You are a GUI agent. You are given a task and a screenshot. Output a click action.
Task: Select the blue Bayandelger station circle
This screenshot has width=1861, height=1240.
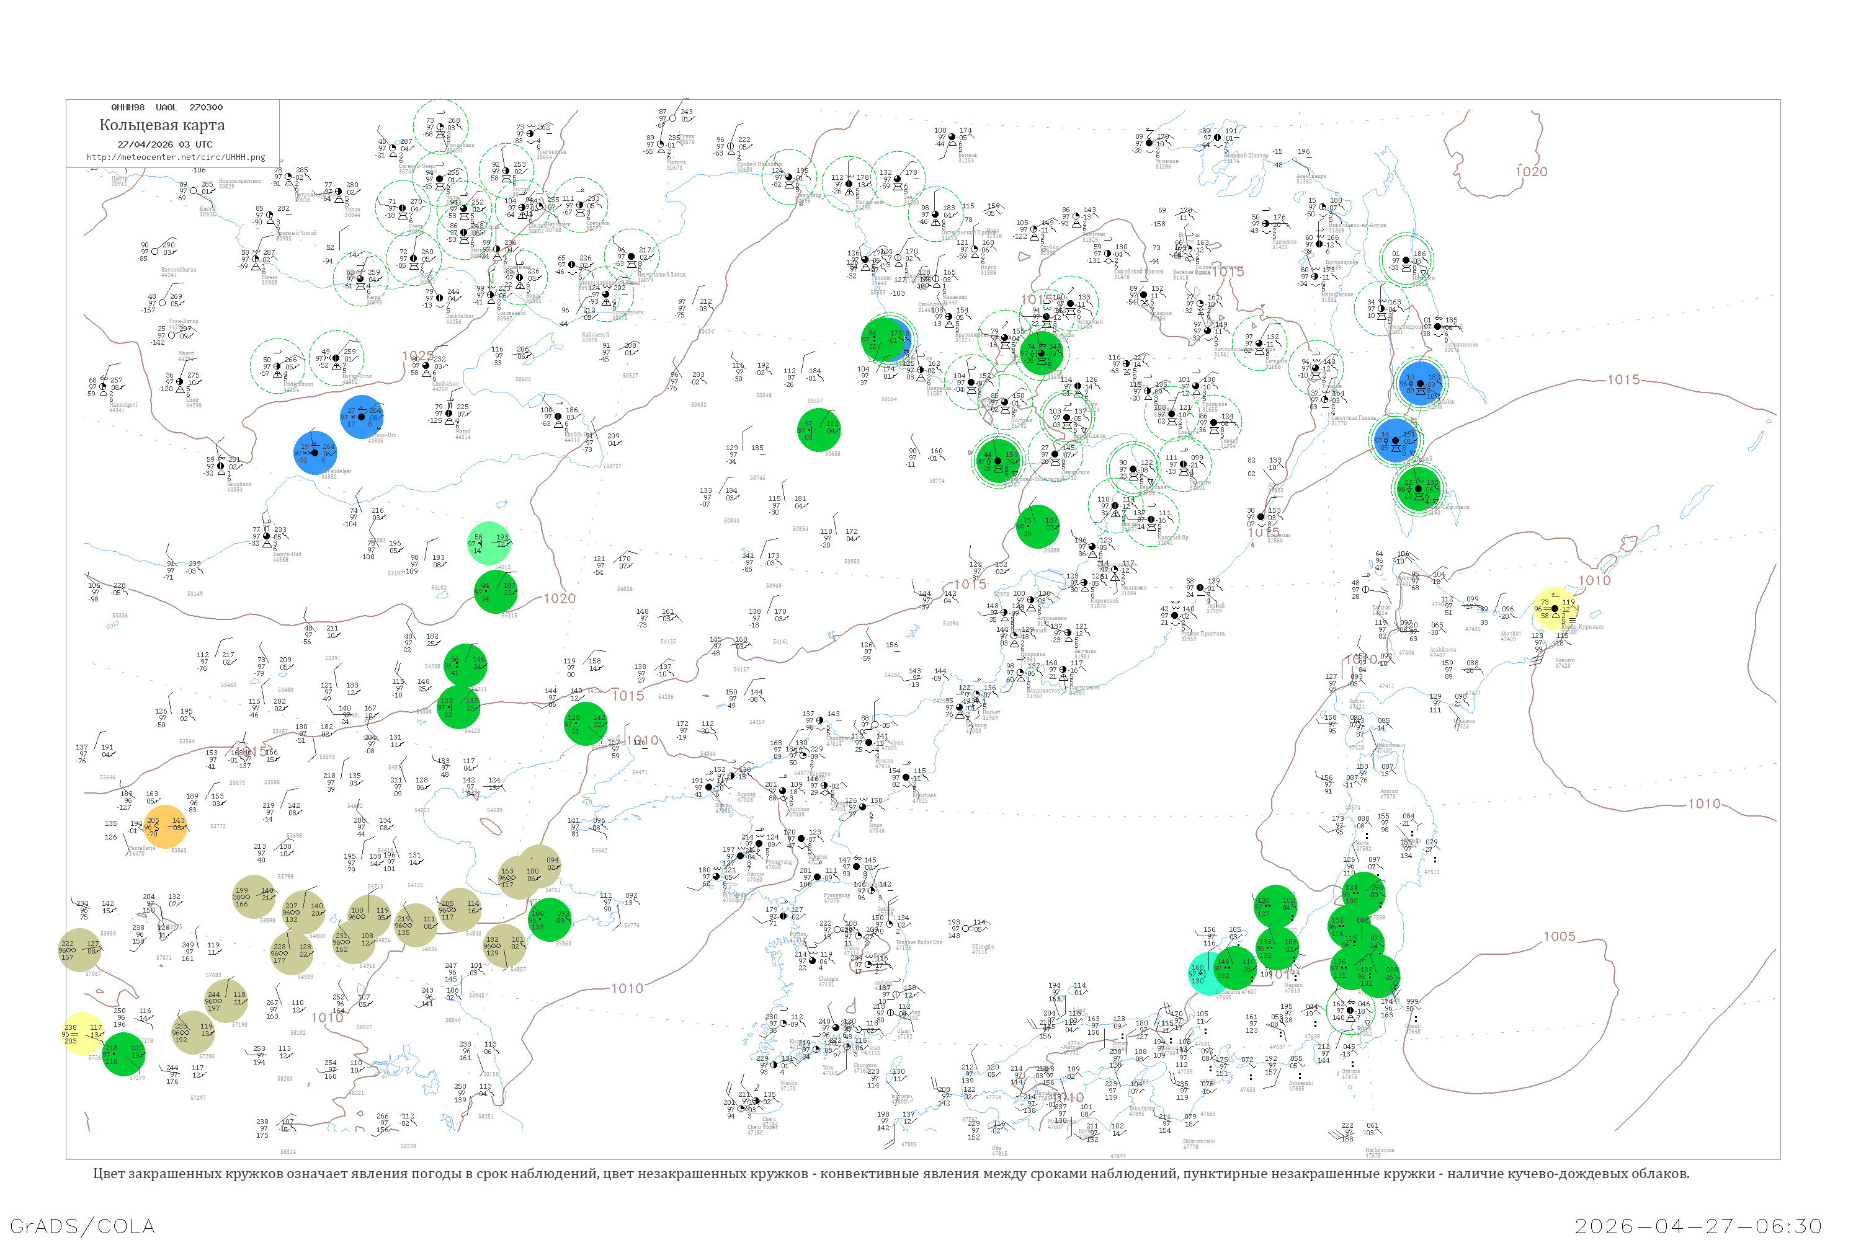[x=315, y=453]
